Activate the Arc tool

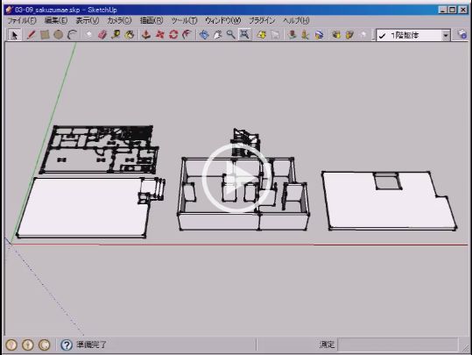[x=72, y=35]
